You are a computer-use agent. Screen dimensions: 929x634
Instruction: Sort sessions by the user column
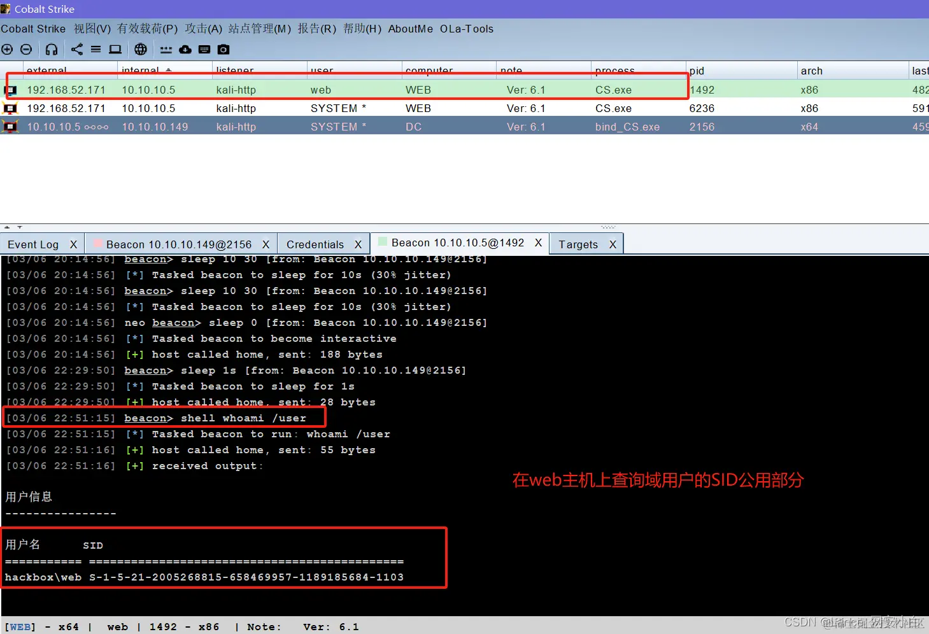[354, 70]
